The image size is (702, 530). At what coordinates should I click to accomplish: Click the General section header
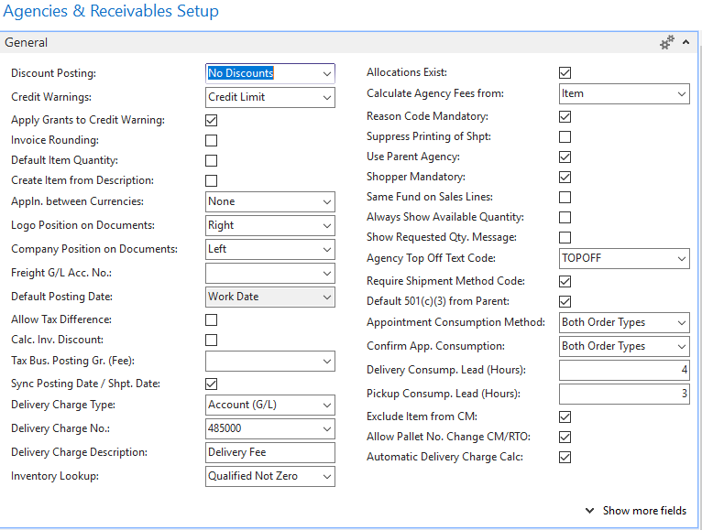tap(27, 43)
